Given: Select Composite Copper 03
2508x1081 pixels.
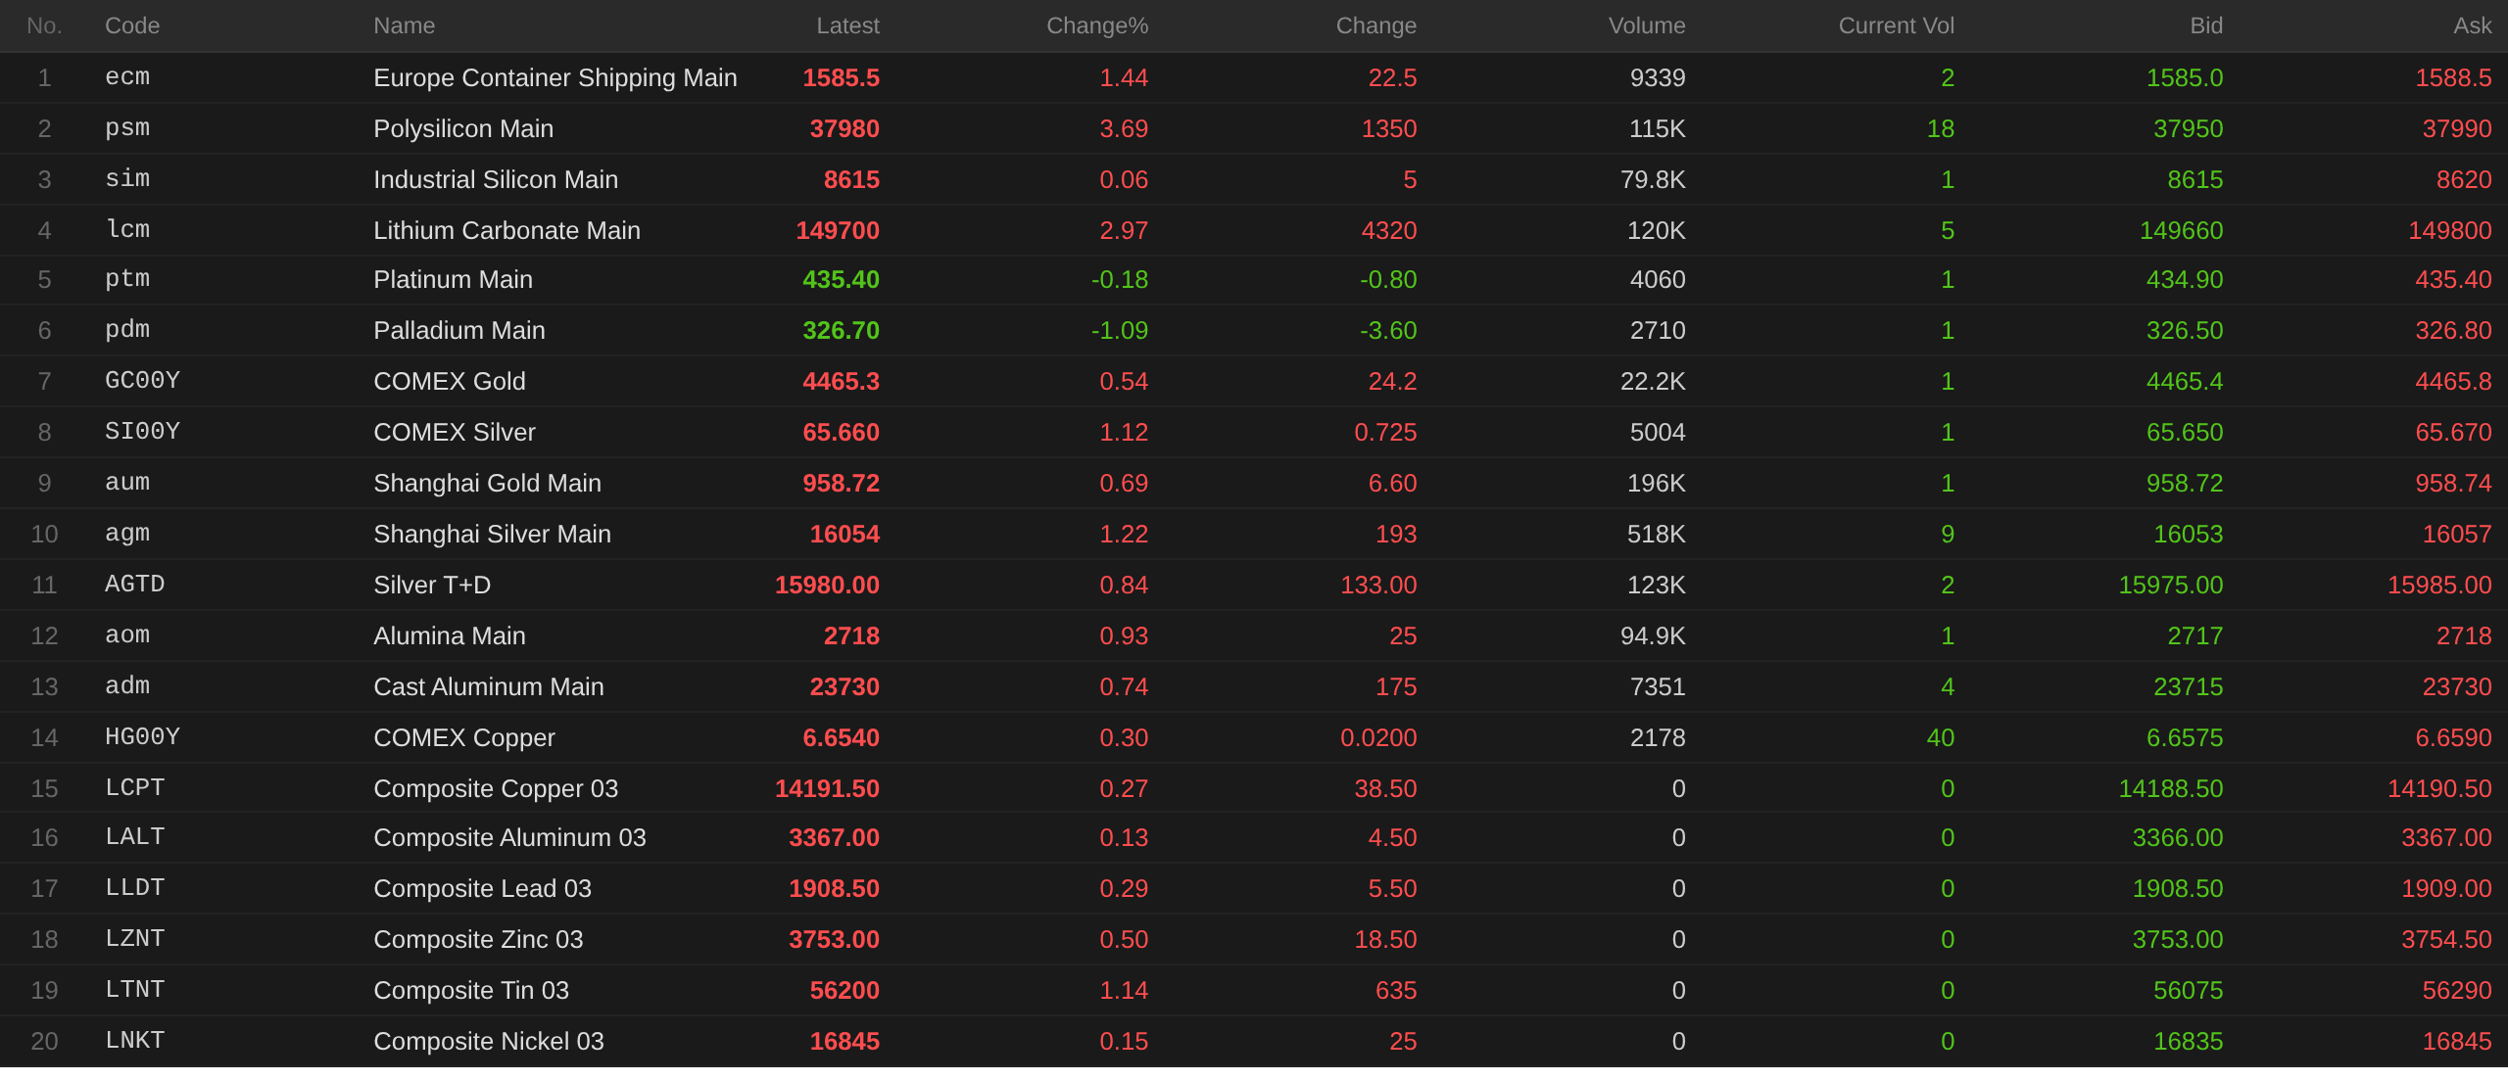Looking at the screenshot, I should 1254,788.
